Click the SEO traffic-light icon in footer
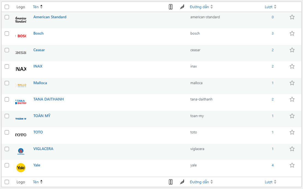Viewport: 303px width, 189px height. pyautogui.click(x=171, y=182)
